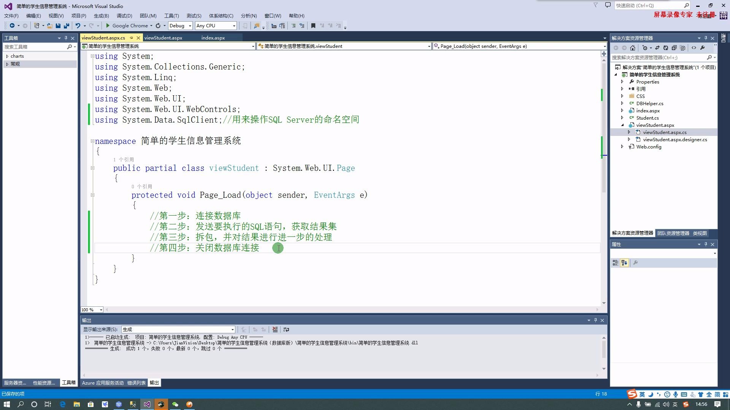Open the Any CPU platform dropdown

tap(234, 26)
